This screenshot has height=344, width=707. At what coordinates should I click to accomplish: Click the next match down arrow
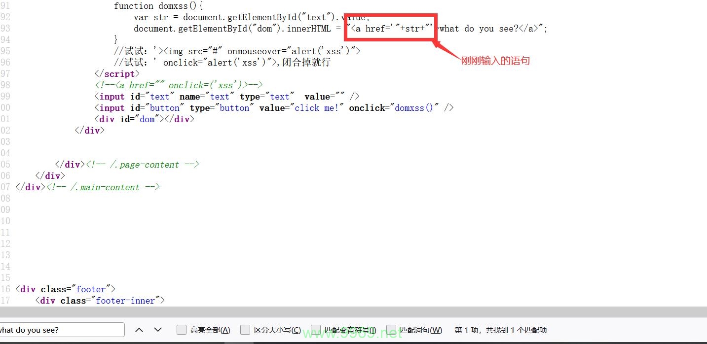157,330
